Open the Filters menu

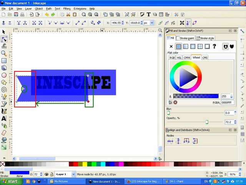[67, 8]
